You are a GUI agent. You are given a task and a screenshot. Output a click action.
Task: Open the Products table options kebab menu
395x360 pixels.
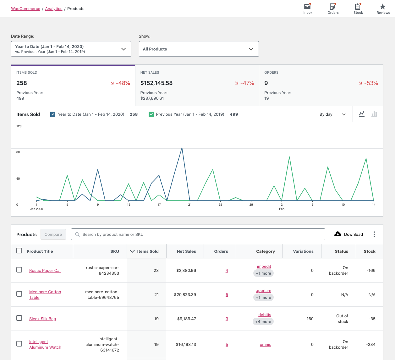point(374,234)
